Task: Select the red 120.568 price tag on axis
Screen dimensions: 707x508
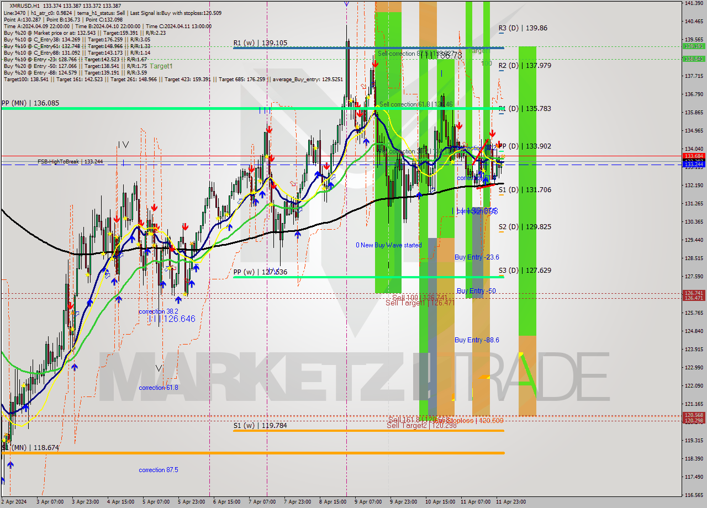Action: 694,415
